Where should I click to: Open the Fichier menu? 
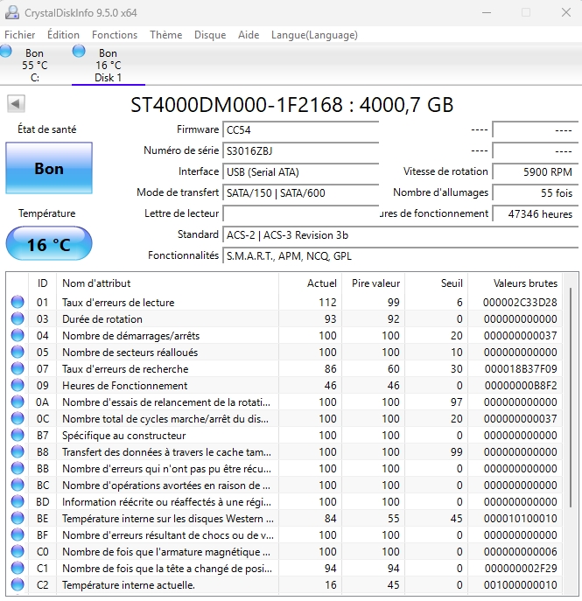coord(20,35)
